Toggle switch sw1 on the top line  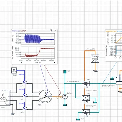[25, 83]
